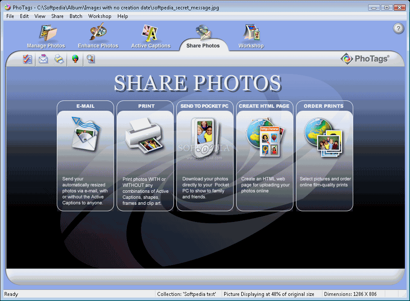Click the PRINT card heading
Image resolution: width=410 pixels, height=301 pixels.
pyautogui.click(x=146, y=106)
